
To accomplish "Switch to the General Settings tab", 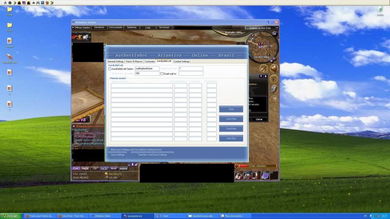I will point(115,61).
